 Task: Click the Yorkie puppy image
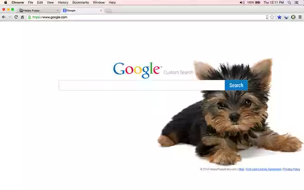[x=230, y=113]
